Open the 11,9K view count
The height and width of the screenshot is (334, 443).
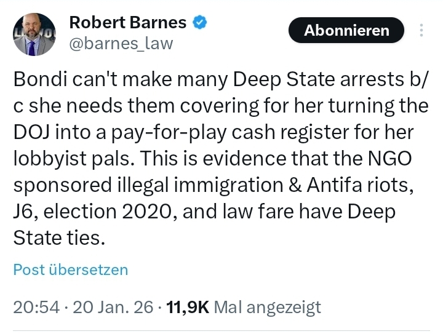point(186,307)
